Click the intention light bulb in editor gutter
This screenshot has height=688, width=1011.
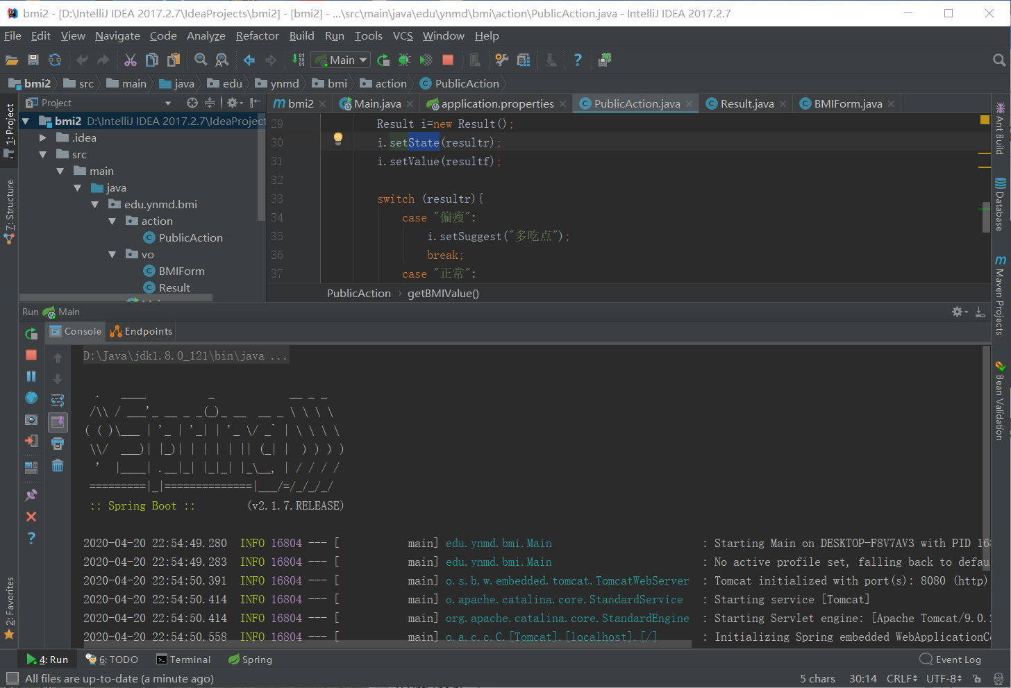tap(338, 138)
